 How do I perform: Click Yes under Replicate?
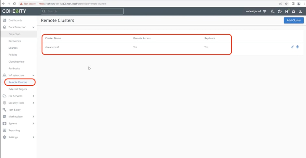206,47
